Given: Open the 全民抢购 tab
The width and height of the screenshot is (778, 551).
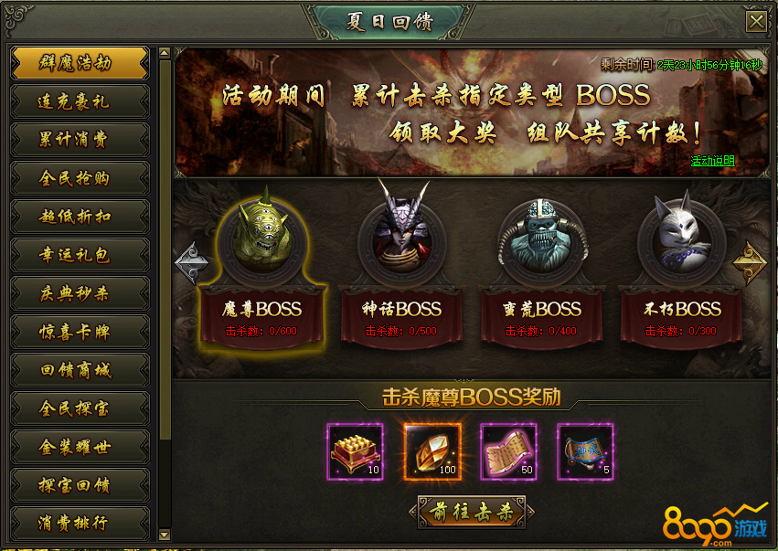Looking at the screenshot, I should point(80,178).
